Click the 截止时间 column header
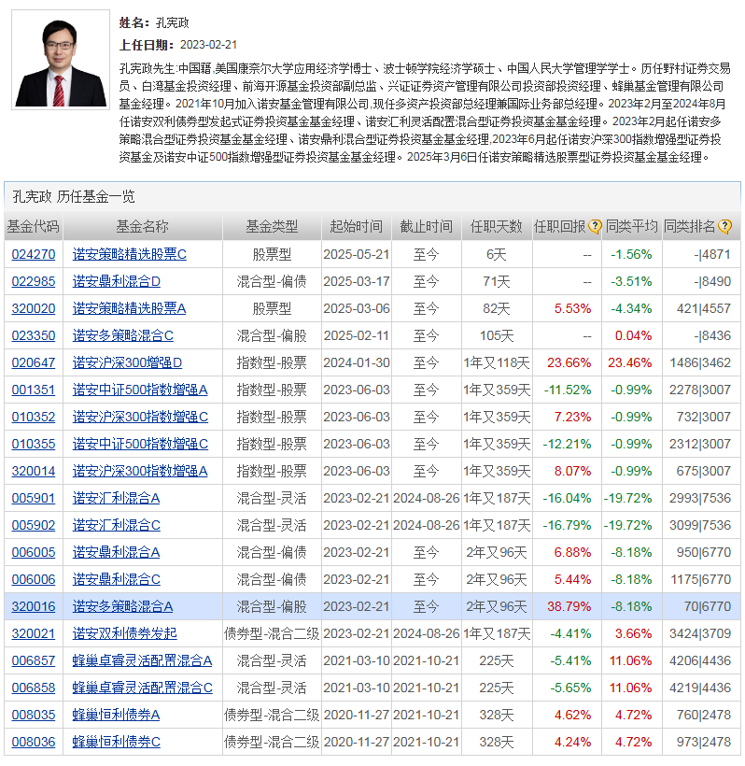745x766 pixels. pos(427,227)
